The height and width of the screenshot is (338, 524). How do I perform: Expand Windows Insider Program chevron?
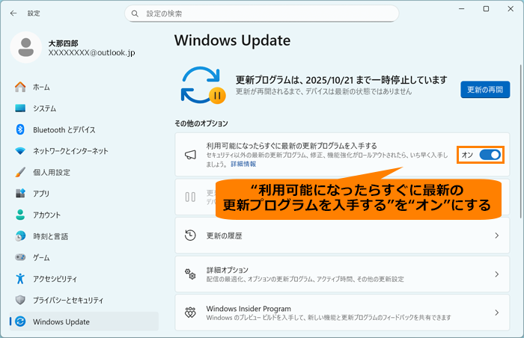(497, 313)
